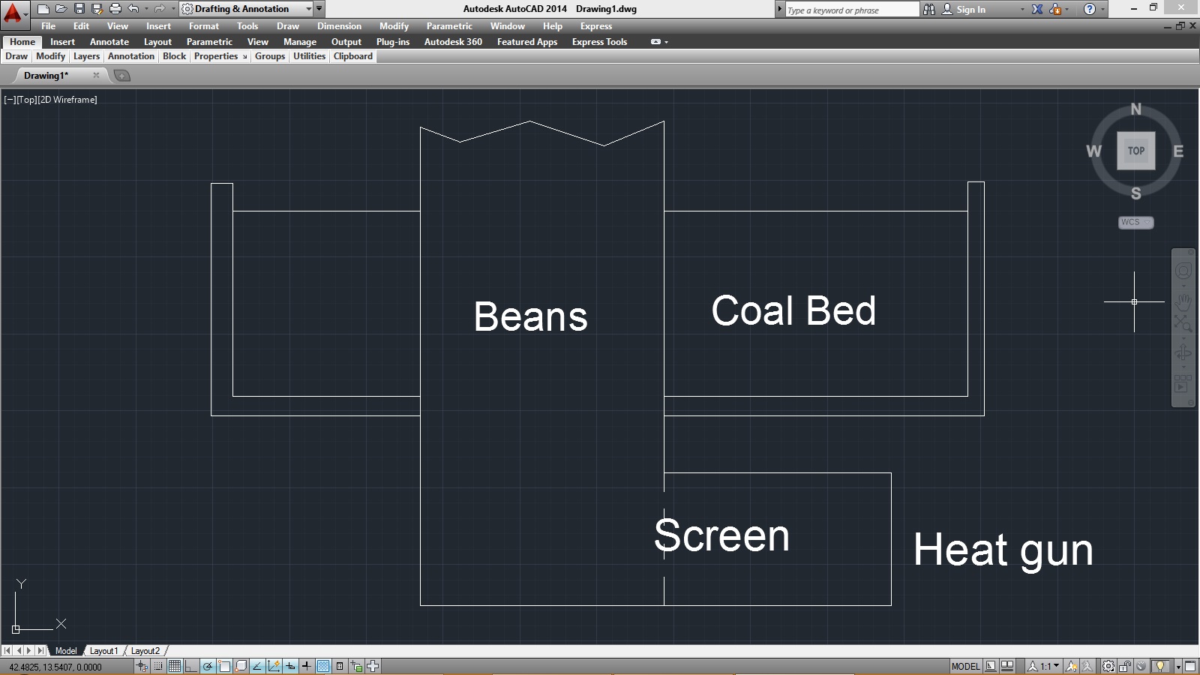The height and width of the screenshot is (675, 1200).
Task: Open the Dimension menu
Action: [x=339, y=26]
